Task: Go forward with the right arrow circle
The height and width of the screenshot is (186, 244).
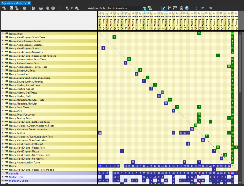Action: (x=53, y=8)
